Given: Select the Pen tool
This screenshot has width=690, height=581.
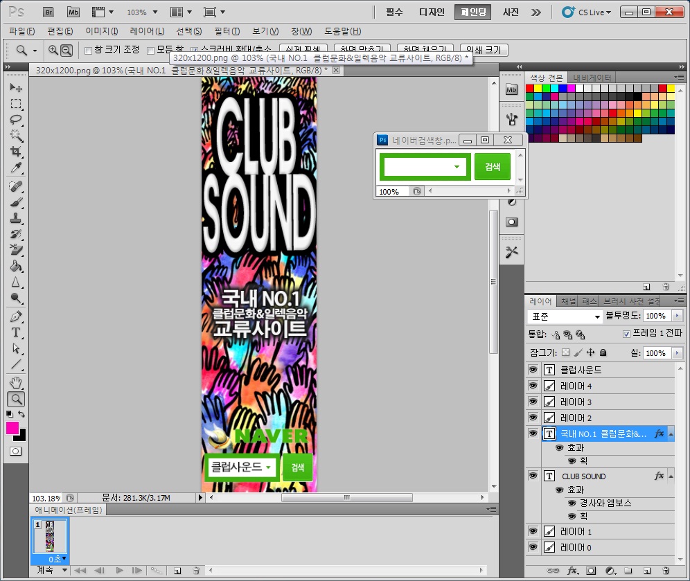Looking at the screenshot, I should pyautogui.click(x=16, y=316).
